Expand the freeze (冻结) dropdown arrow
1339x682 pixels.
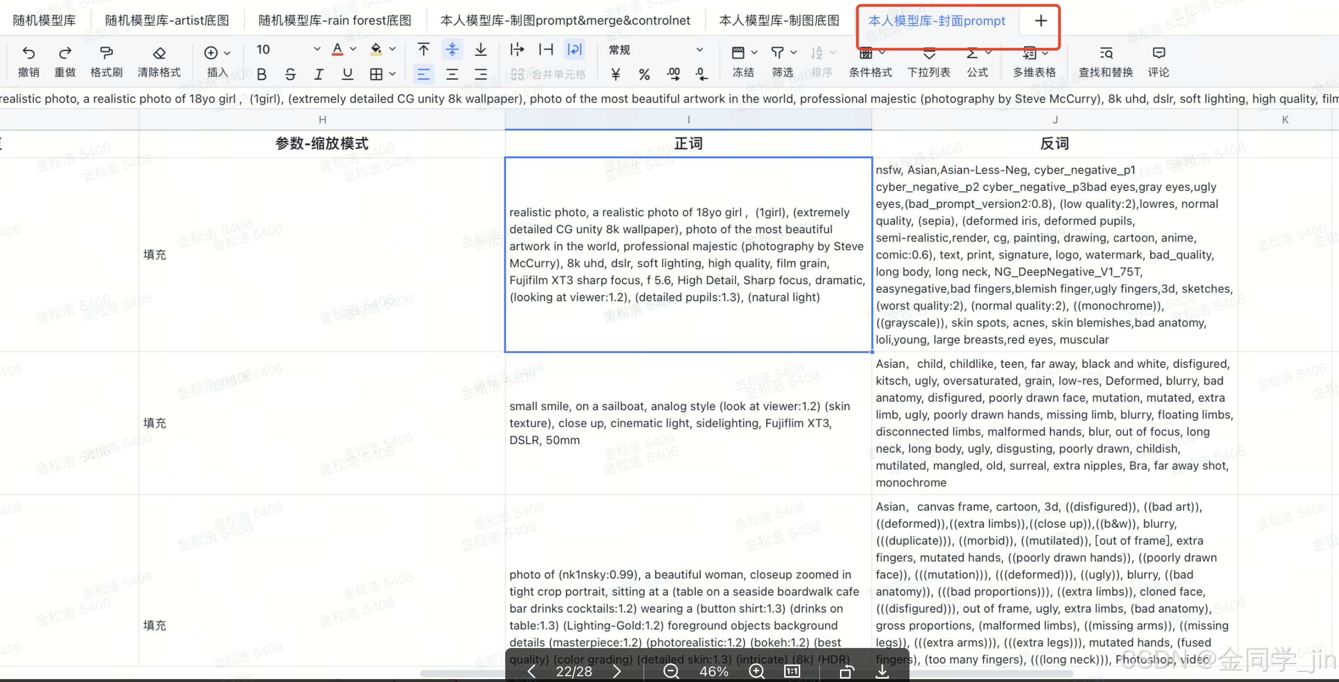[754, 52]
